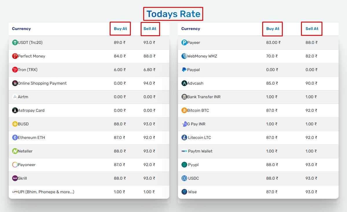Select the Paytm Wallet logo icon
The height and width of the screenshot is (212, 347).
click(x=184, y=151)
